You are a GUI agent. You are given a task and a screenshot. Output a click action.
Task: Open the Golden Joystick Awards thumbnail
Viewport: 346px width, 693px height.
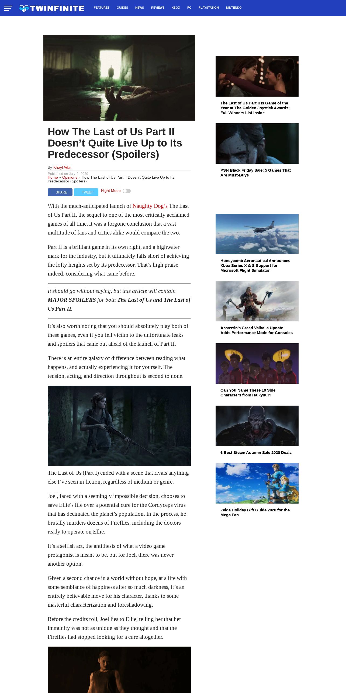[x=257, y=76]
